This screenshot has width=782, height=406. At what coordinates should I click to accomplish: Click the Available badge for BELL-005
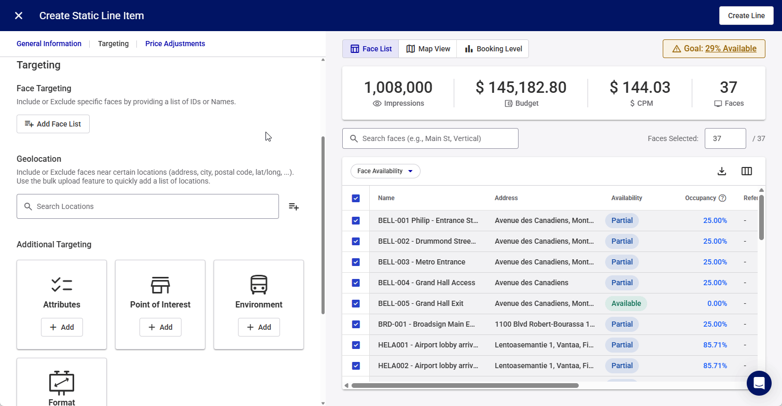click(x=626, y=303)
